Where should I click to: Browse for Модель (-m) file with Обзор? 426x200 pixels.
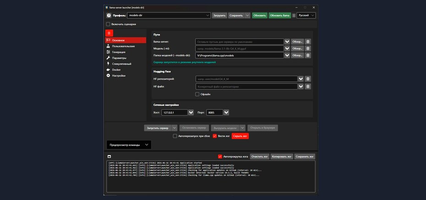297,49
